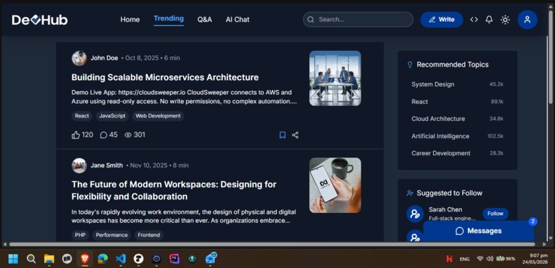Click the search magnifier icon in header

pos(311,20)
